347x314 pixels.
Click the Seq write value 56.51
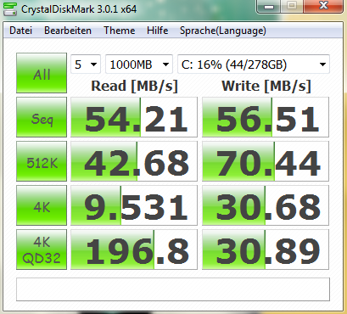(x=266, y=117)
